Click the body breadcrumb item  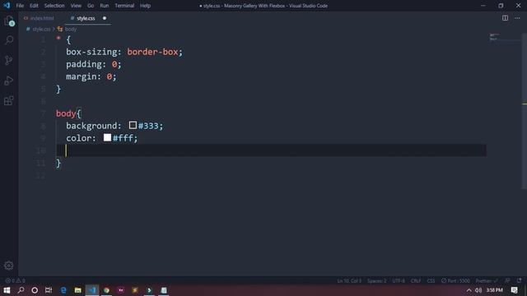tap(71, 30)
